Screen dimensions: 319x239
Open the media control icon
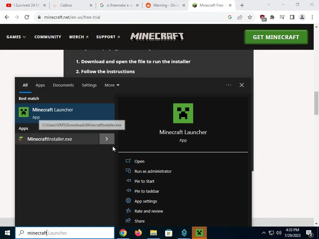pos(282,17)
